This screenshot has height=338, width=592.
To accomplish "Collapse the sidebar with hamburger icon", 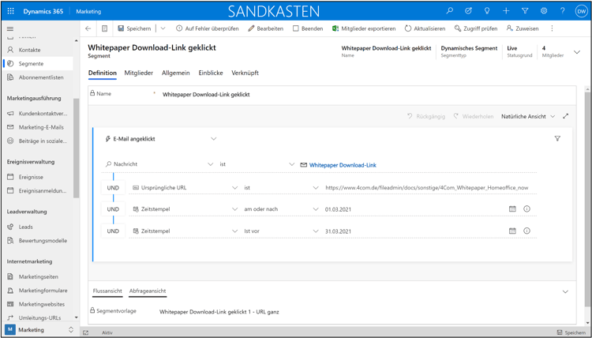I will click(x=10, y=28).
